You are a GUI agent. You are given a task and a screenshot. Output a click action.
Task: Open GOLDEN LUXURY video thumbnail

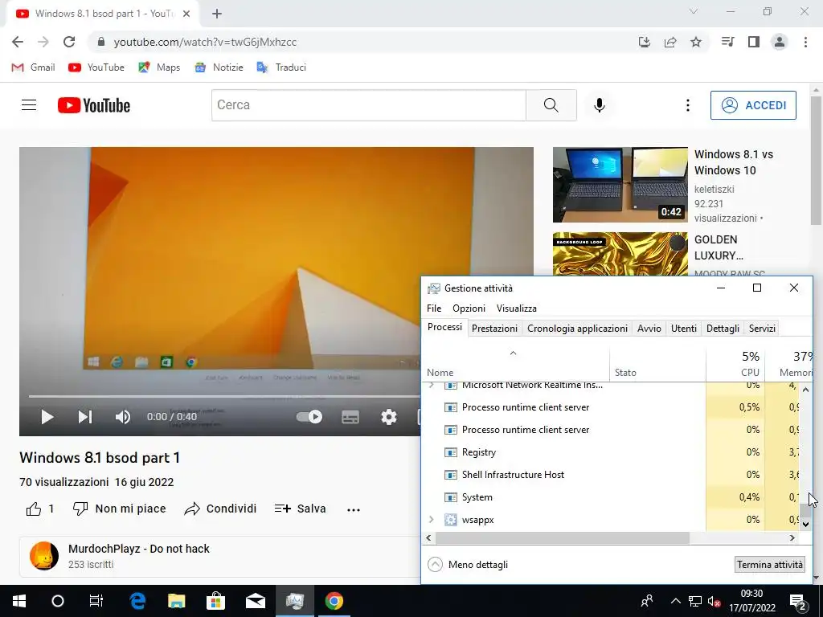point(620,254)
